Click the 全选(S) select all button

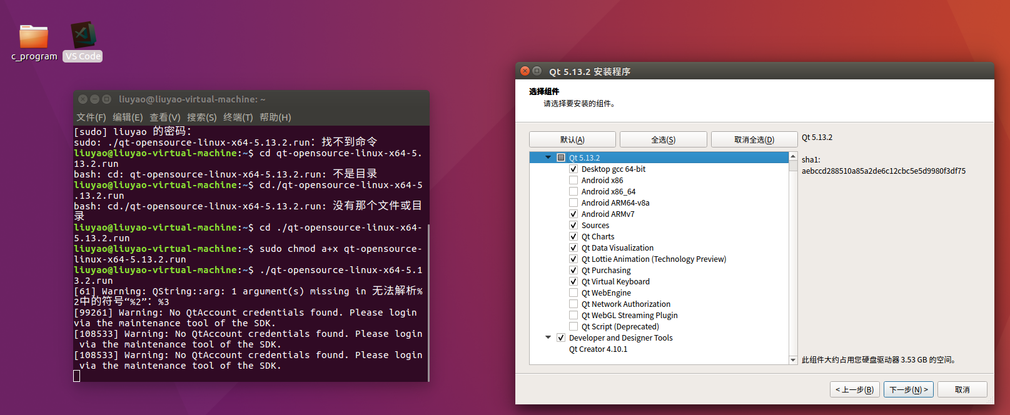[x=664, y=140]
